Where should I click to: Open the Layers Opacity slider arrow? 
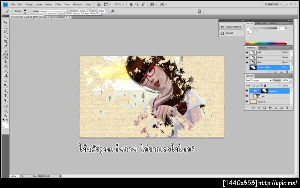point(290,80)
